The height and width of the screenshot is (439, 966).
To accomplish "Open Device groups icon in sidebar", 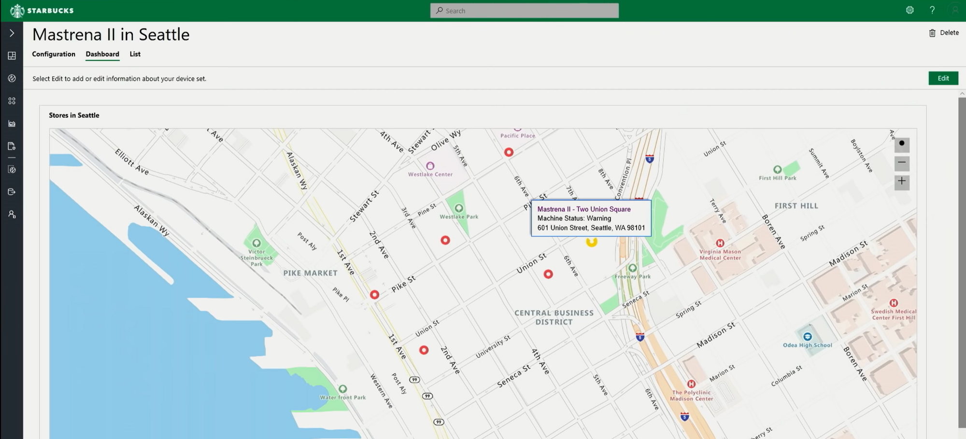I will coord(12,101).
